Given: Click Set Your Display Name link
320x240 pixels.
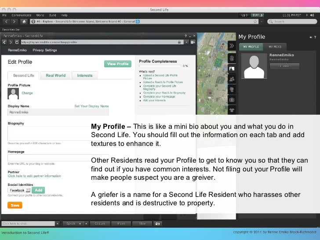Looking at the screenshot, I should 91,106.
